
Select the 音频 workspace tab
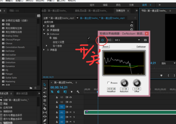click(144, 5)
